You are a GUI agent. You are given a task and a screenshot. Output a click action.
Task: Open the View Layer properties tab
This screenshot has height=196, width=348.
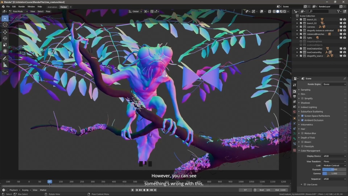[295, 102]
